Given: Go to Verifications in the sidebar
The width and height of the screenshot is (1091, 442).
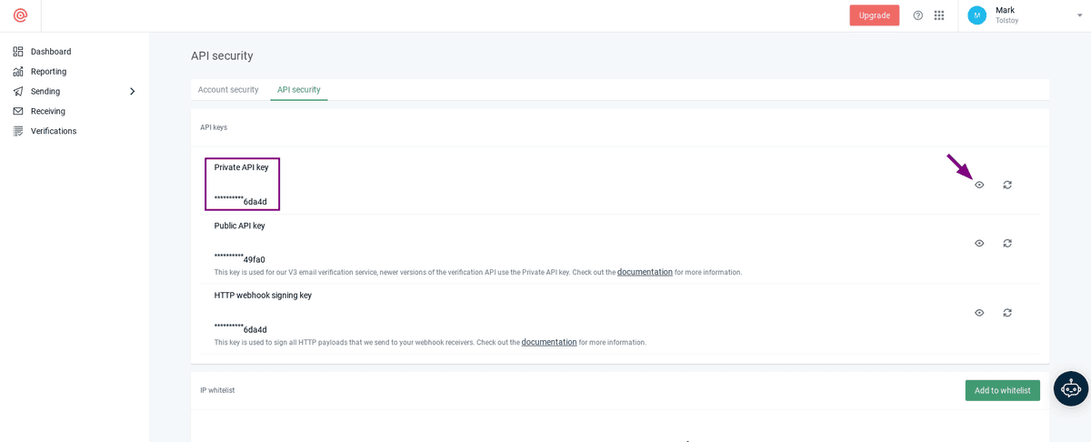Looking at the screenshot, I should point(54,131).
